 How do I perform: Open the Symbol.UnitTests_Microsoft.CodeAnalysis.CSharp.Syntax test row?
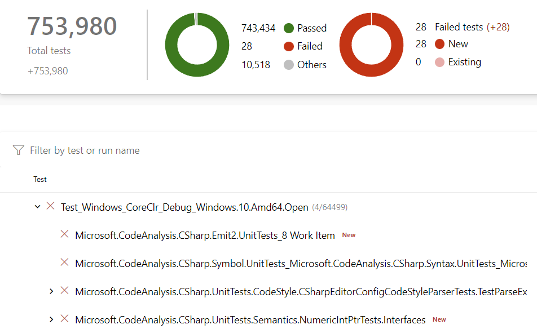[x=301, y=263]
